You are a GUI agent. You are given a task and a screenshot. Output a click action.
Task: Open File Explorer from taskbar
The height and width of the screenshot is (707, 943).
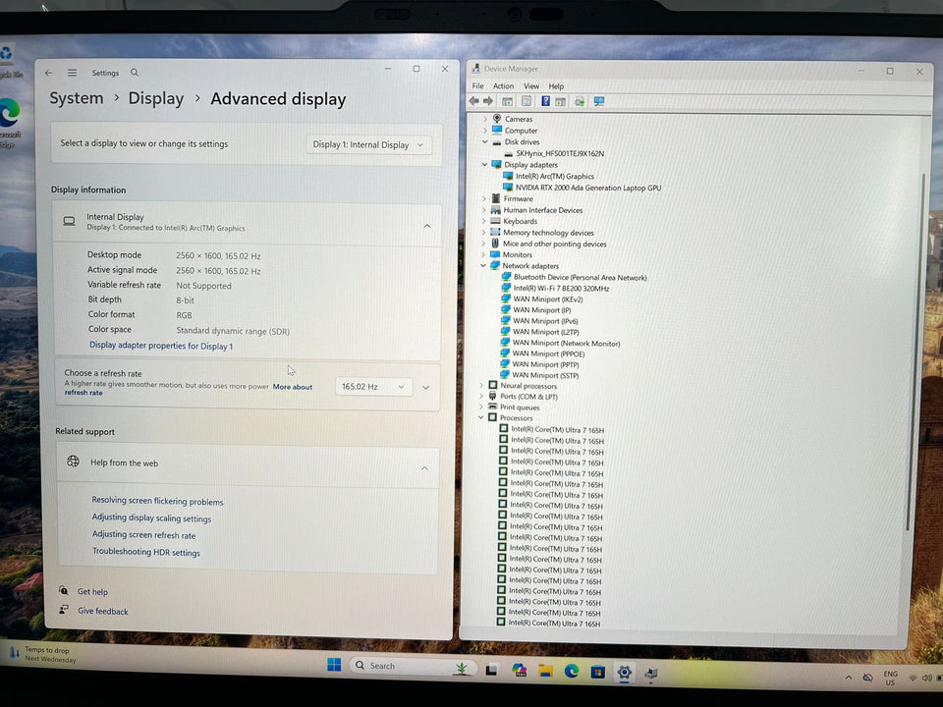point(545,671)
